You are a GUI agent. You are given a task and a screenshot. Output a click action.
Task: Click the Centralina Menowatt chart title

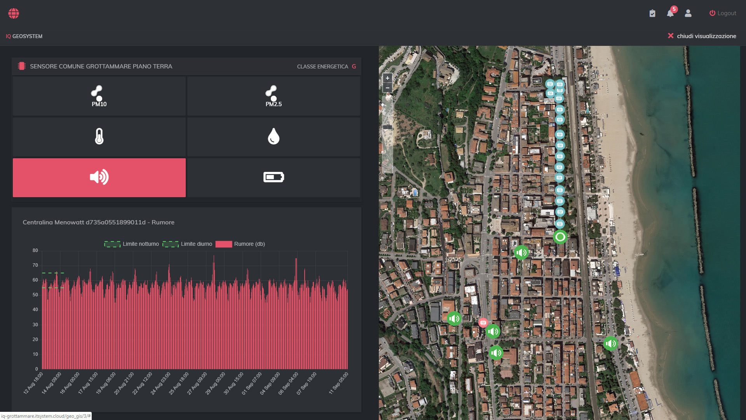98,222
